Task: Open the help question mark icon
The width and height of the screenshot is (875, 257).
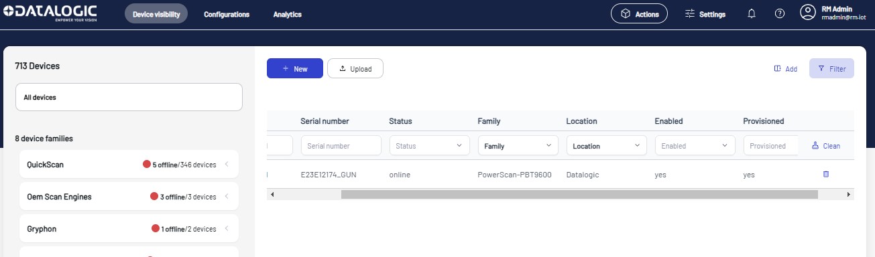Action: tap(780, 13)
